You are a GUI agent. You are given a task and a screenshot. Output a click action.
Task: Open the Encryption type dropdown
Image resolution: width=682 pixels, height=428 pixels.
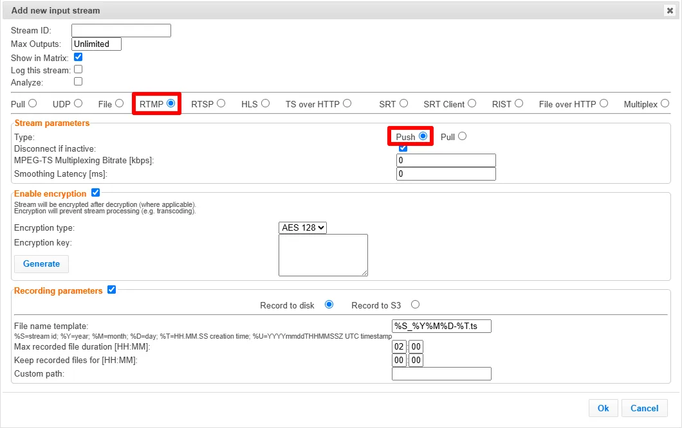tap(303, 227)
